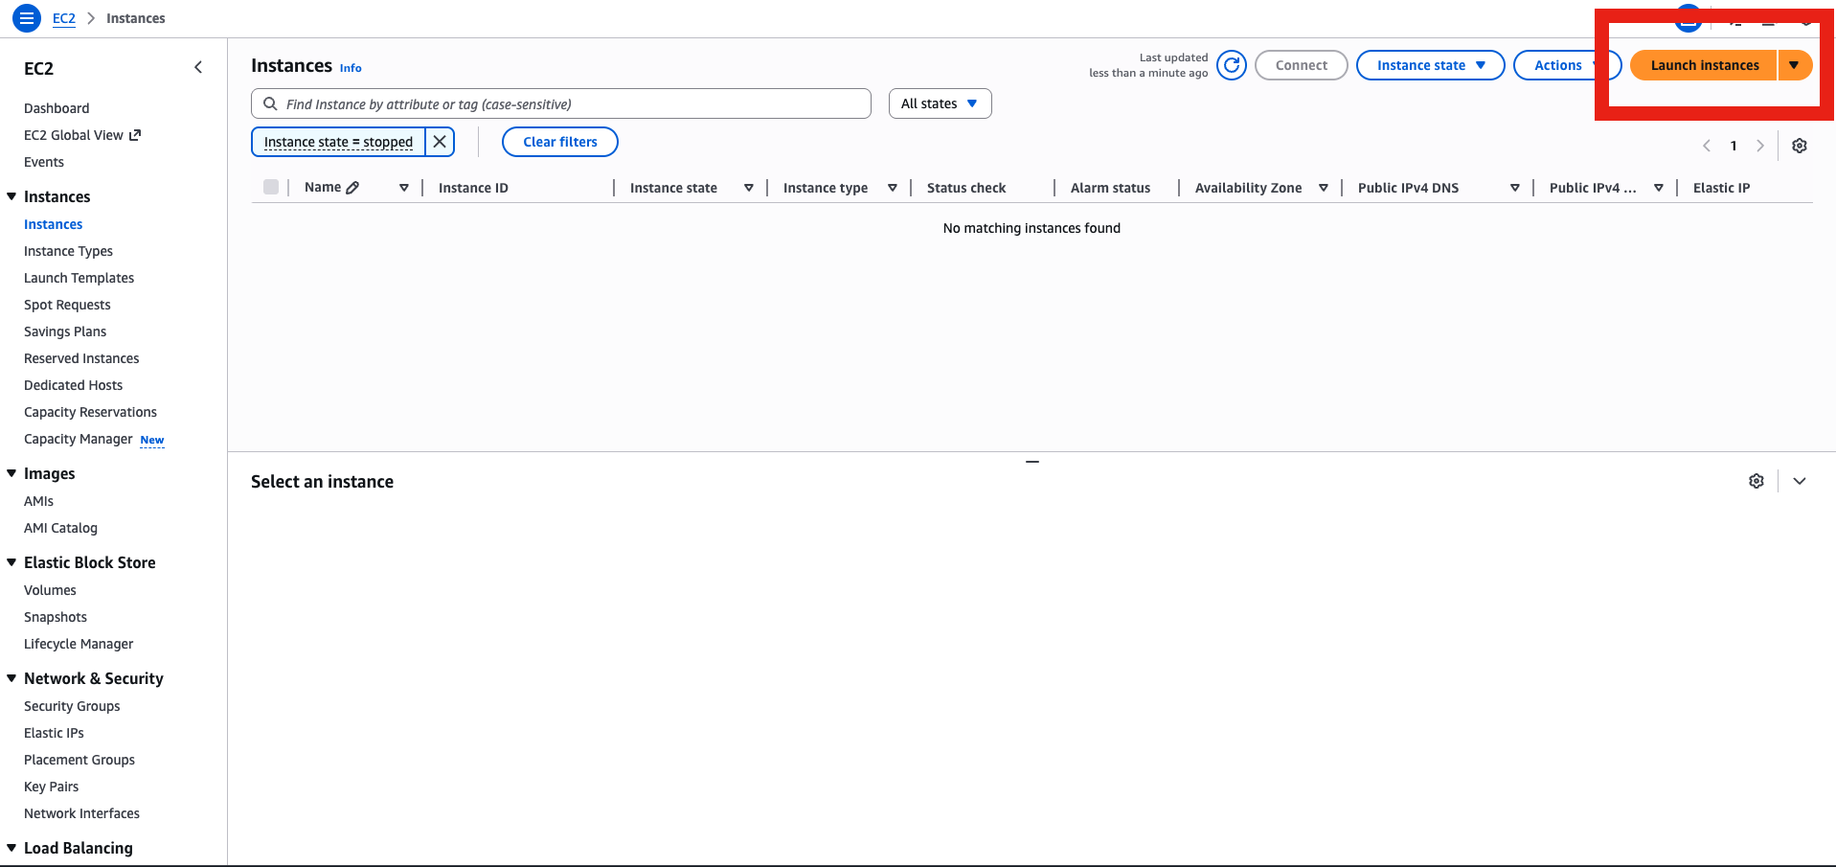Expand the Launch instances options arrow

pyautogui.click(x=1794, y=65)
